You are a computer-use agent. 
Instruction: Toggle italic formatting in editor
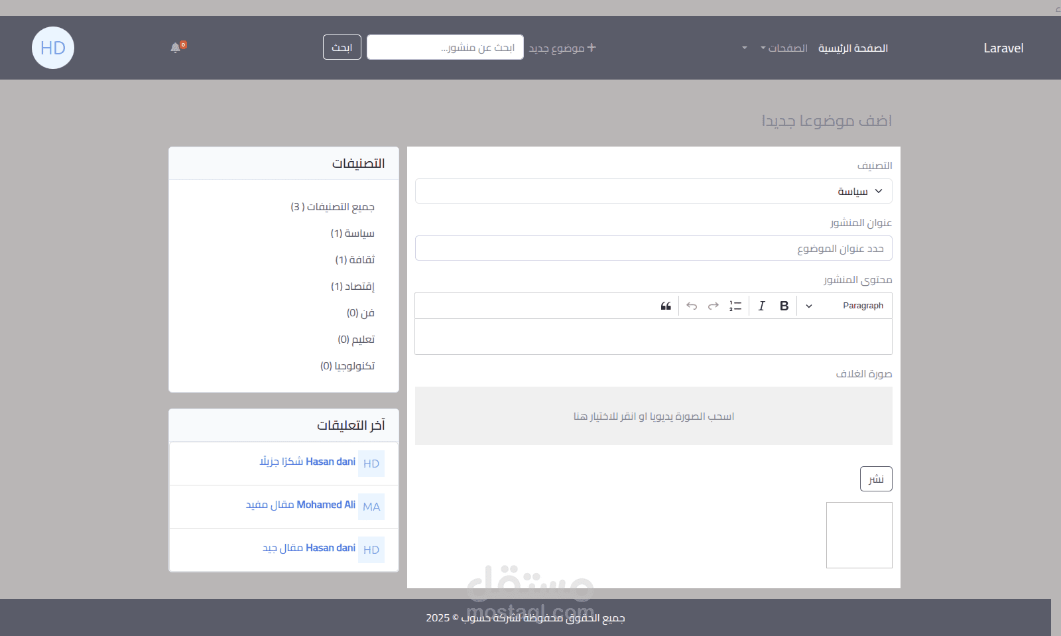pyautogui.click(x=761, y=306)
